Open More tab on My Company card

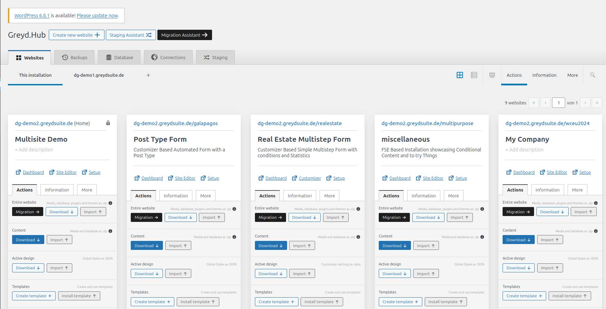tap(577, 190)
